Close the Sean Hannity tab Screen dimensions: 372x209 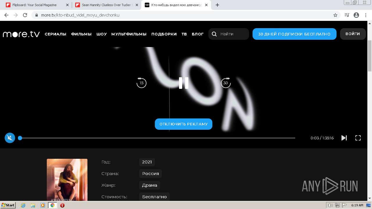(137, 5)
